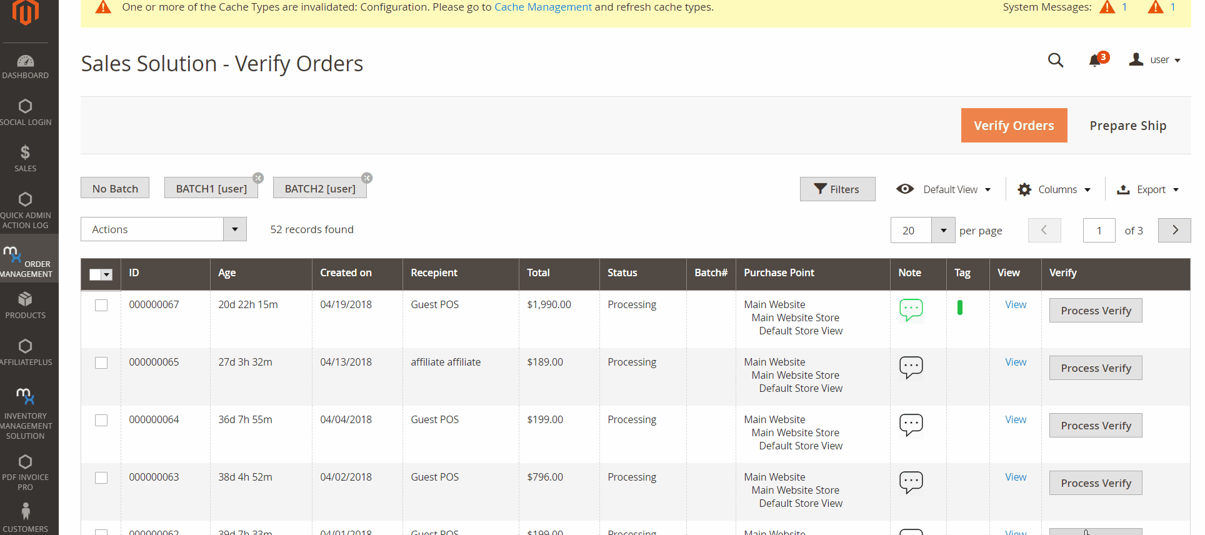View order 000000065 details
Viewport: 1205px width, 535px height.
coord(1016,362)
